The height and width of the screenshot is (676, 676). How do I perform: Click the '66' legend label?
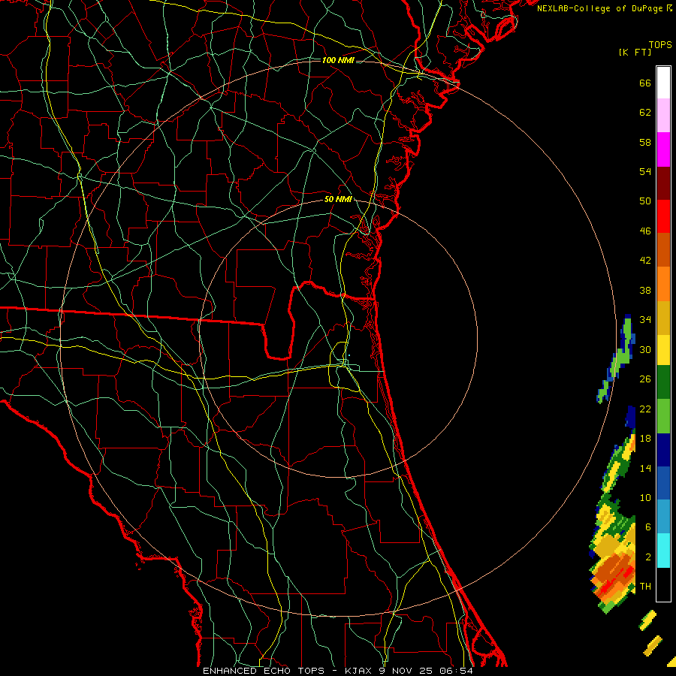(645, 83)
